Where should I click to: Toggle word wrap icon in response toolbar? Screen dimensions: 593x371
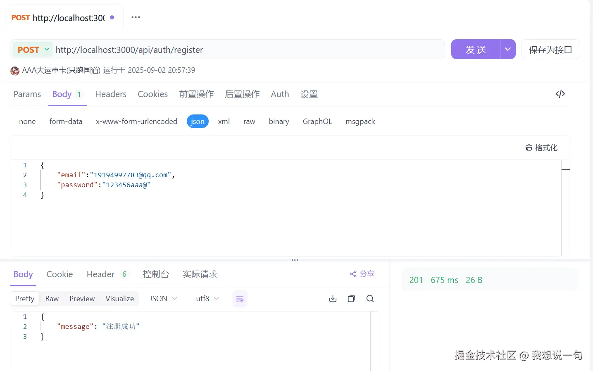pyautogui.click(x=240, y=299)
